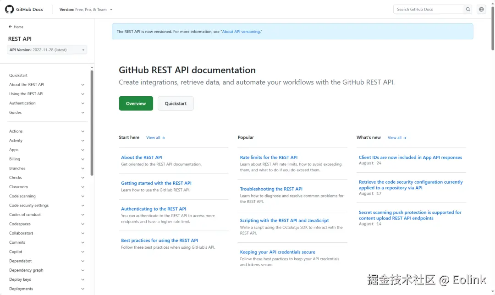Focus the Search GitHub Docs field
This screenshot has width=495, height=295.
tap(429, 9)
